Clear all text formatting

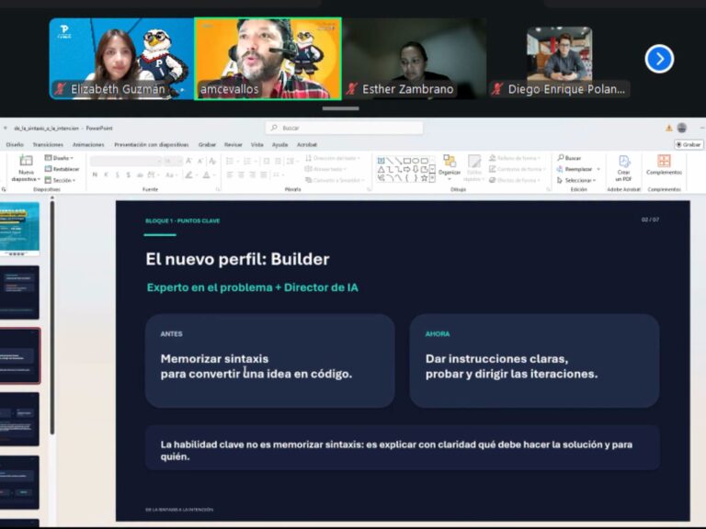point(212,161)
